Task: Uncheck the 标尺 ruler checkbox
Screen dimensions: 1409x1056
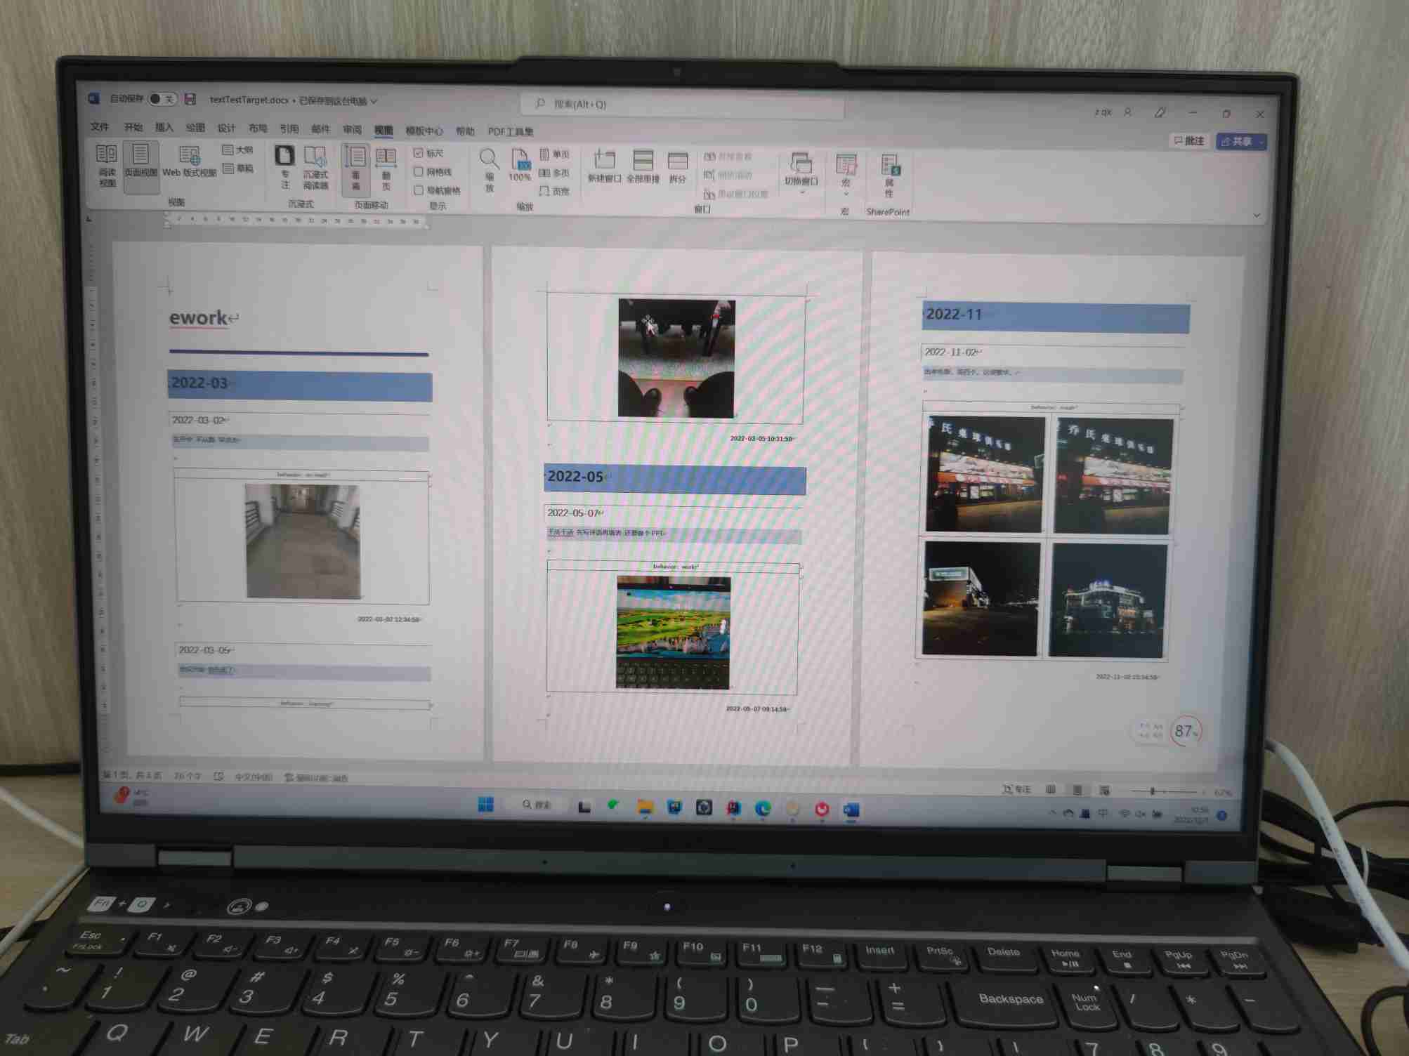Action: (x=419, y=153)
